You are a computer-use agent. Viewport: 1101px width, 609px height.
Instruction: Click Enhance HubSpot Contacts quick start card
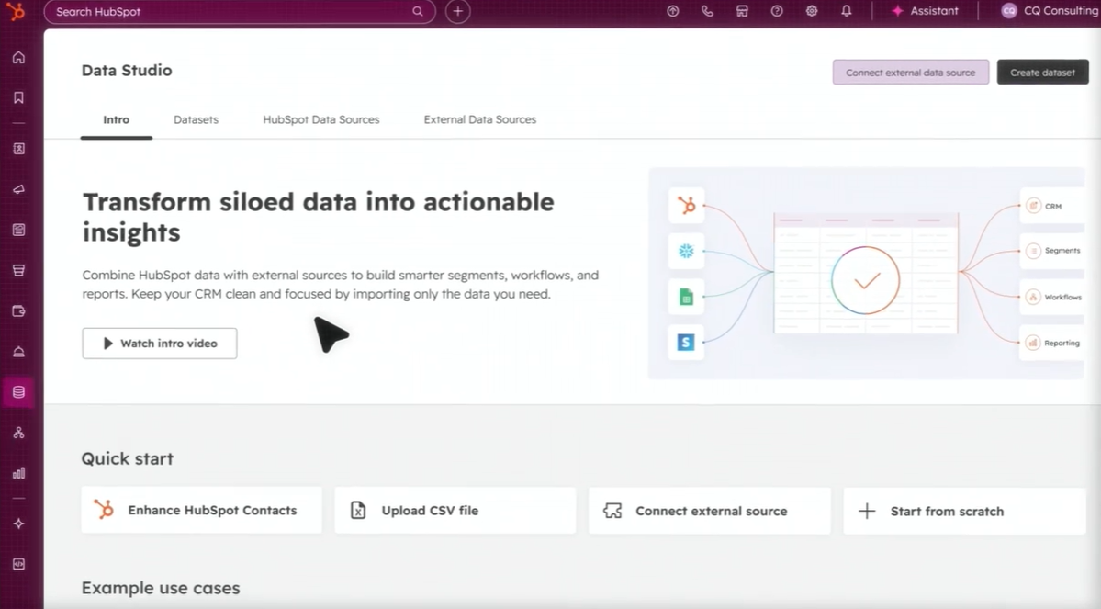click(x=201, y=511)
